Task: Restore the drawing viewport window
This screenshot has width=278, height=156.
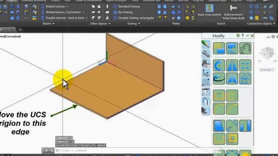Action: point(273,36)
